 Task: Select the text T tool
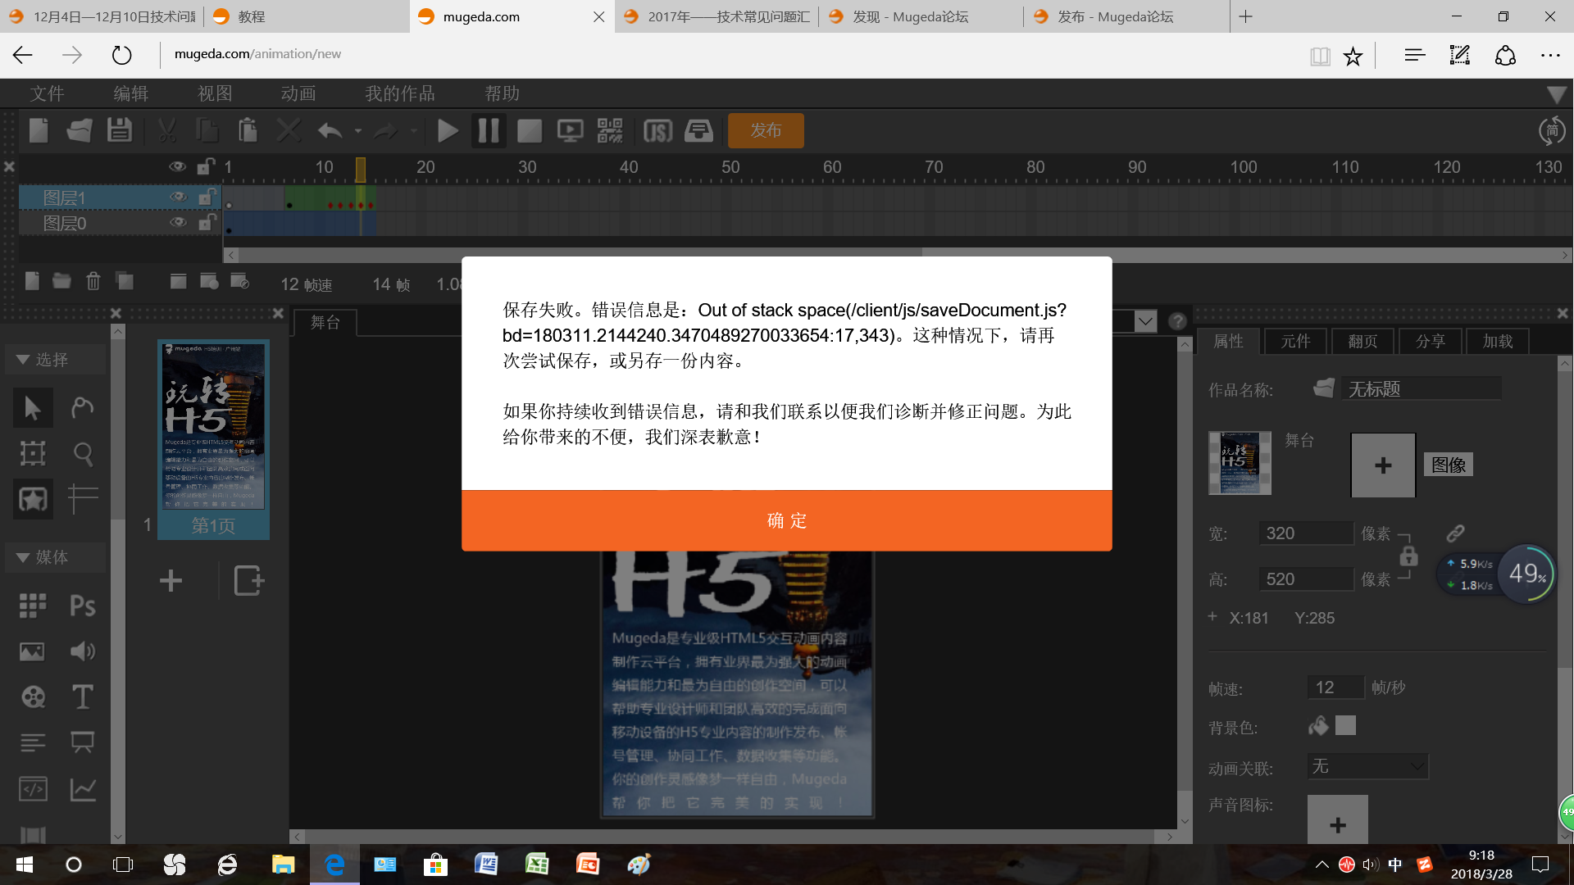click(82, 697)
